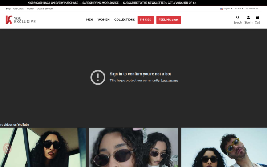Click the floating WhatsApp chat icon
The width and height of the screenshot is (267, 167).
tap(7, 148)
